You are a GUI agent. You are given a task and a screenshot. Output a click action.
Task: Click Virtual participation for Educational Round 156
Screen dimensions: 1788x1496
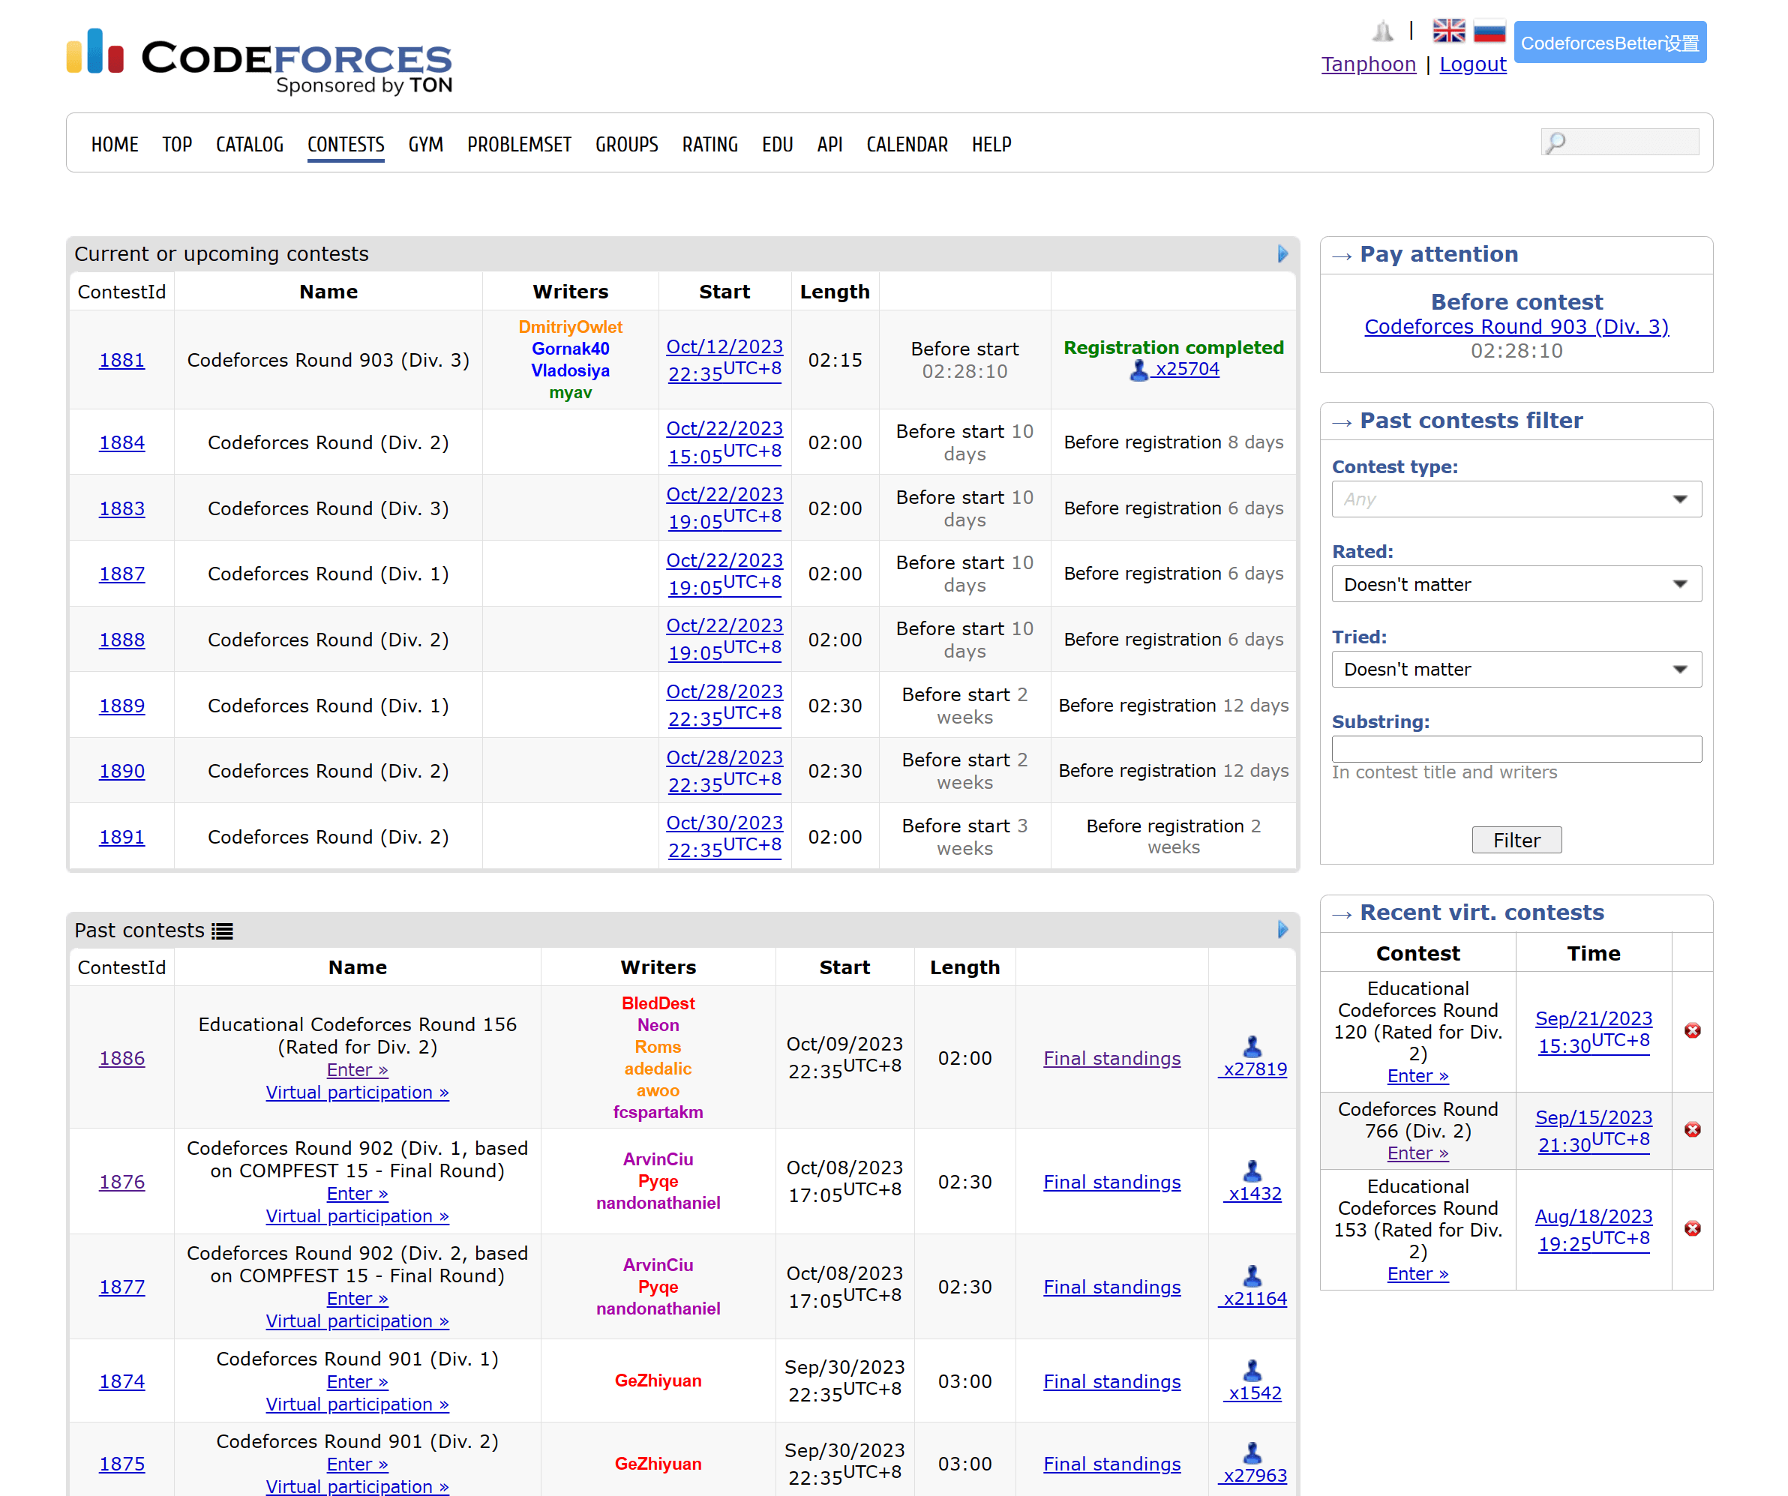(357, 1092)
